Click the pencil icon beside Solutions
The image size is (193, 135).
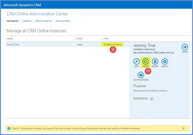pyautogui.click(x=152, y=99)
